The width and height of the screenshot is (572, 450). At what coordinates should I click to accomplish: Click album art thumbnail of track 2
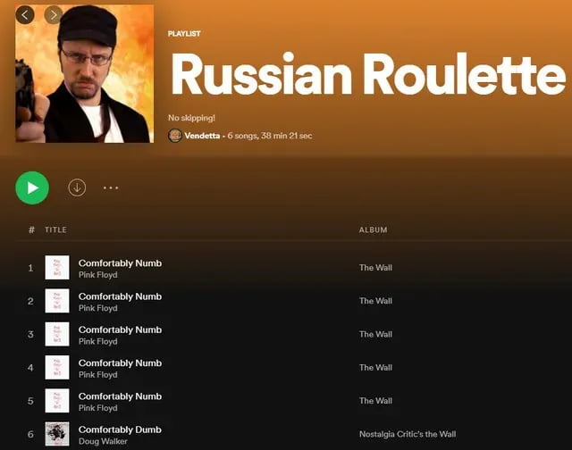tap(57, 301)
